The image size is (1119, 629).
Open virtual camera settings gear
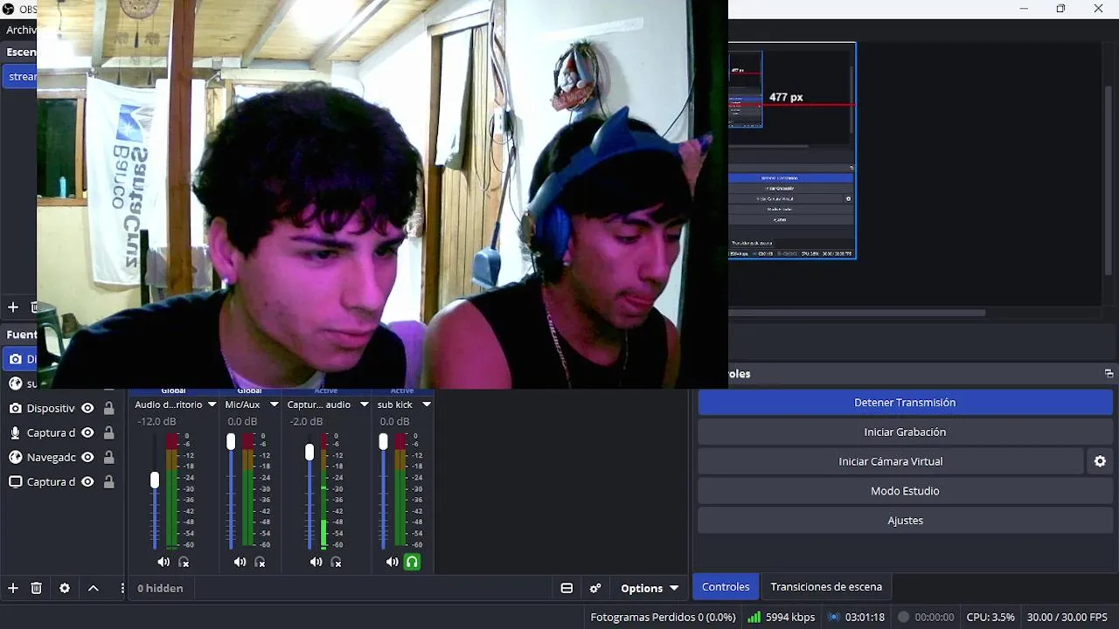(x=1100, y=461)
